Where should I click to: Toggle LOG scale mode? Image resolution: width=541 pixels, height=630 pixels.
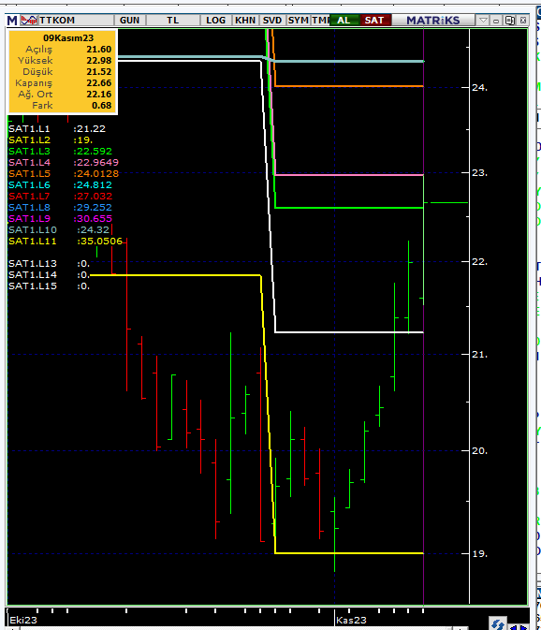[215, 21]
